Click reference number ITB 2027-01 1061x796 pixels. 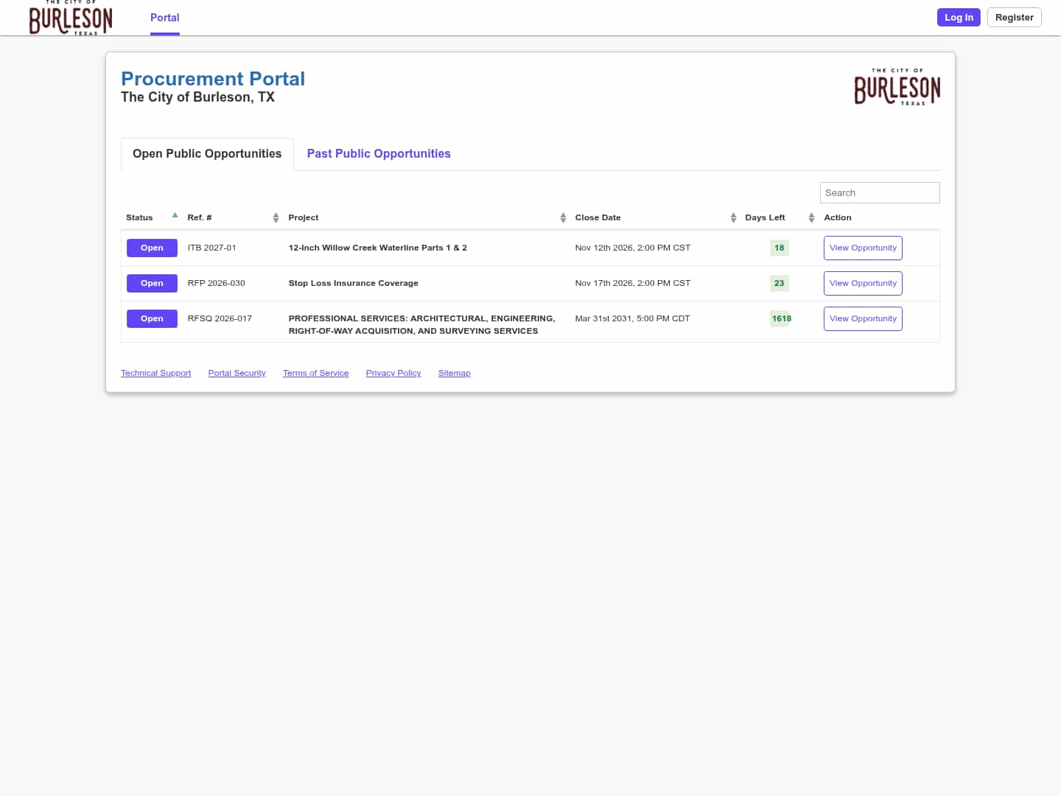tap(212, 248)
